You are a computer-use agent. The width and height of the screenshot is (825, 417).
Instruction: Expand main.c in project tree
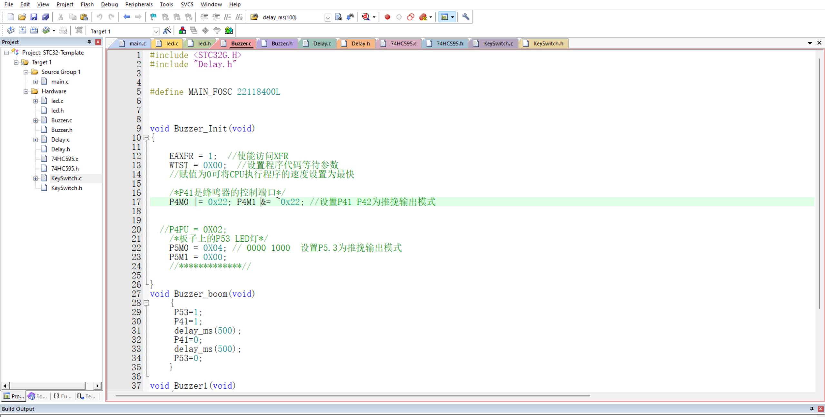click(35, 82)
